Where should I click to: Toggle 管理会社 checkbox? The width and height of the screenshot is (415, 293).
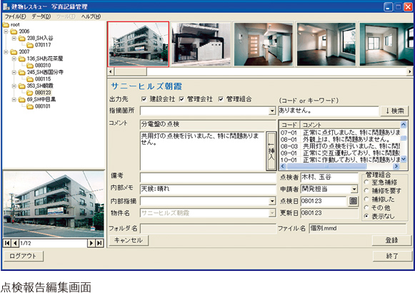point(181,99)
